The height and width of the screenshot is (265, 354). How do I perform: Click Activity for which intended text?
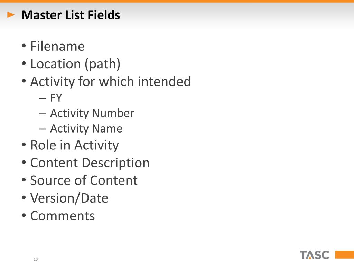tap(111, 81)
